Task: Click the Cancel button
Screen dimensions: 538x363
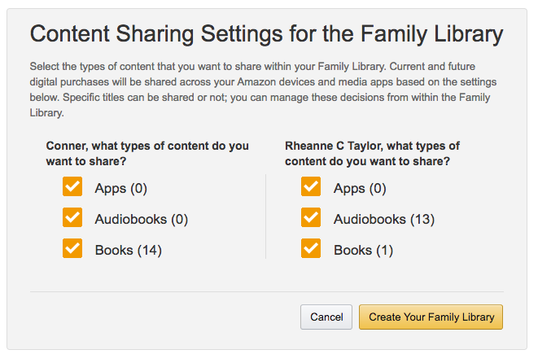Action: click(326, 317)
